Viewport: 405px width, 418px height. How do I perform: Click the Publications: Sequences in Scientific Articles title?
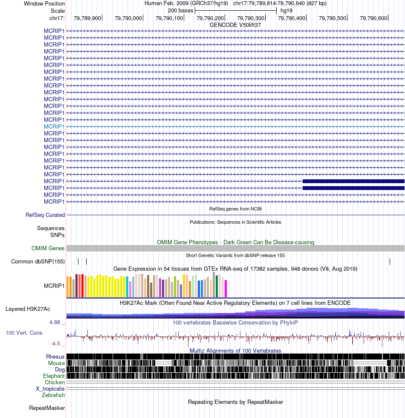(235, 222)
